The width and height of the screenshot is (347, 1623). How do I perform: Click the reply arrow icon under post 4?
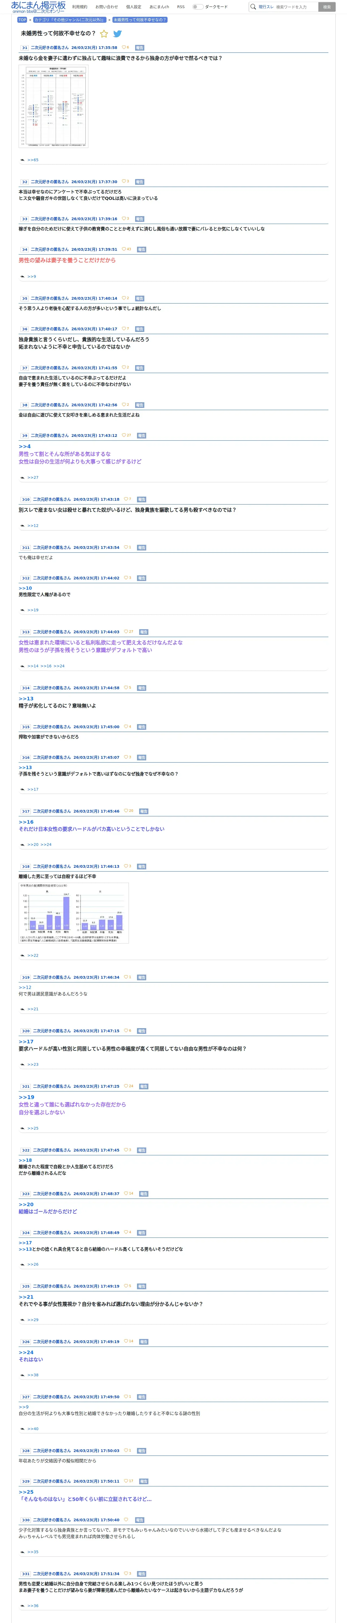tap(23, 277)
